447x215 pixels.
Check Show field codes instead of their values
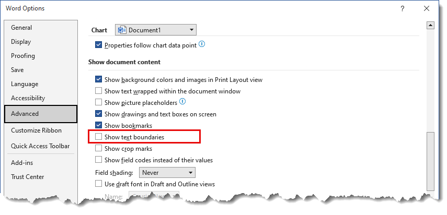coord(98,160)
